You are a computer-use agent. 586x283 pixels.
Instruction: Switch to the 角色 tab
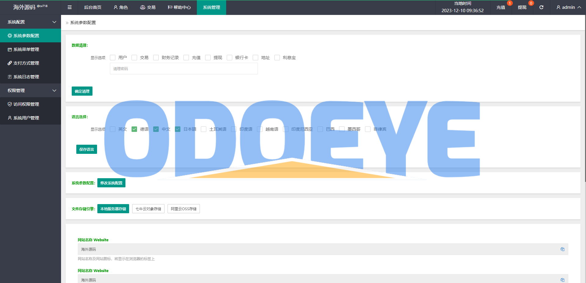tap(121, 7)
